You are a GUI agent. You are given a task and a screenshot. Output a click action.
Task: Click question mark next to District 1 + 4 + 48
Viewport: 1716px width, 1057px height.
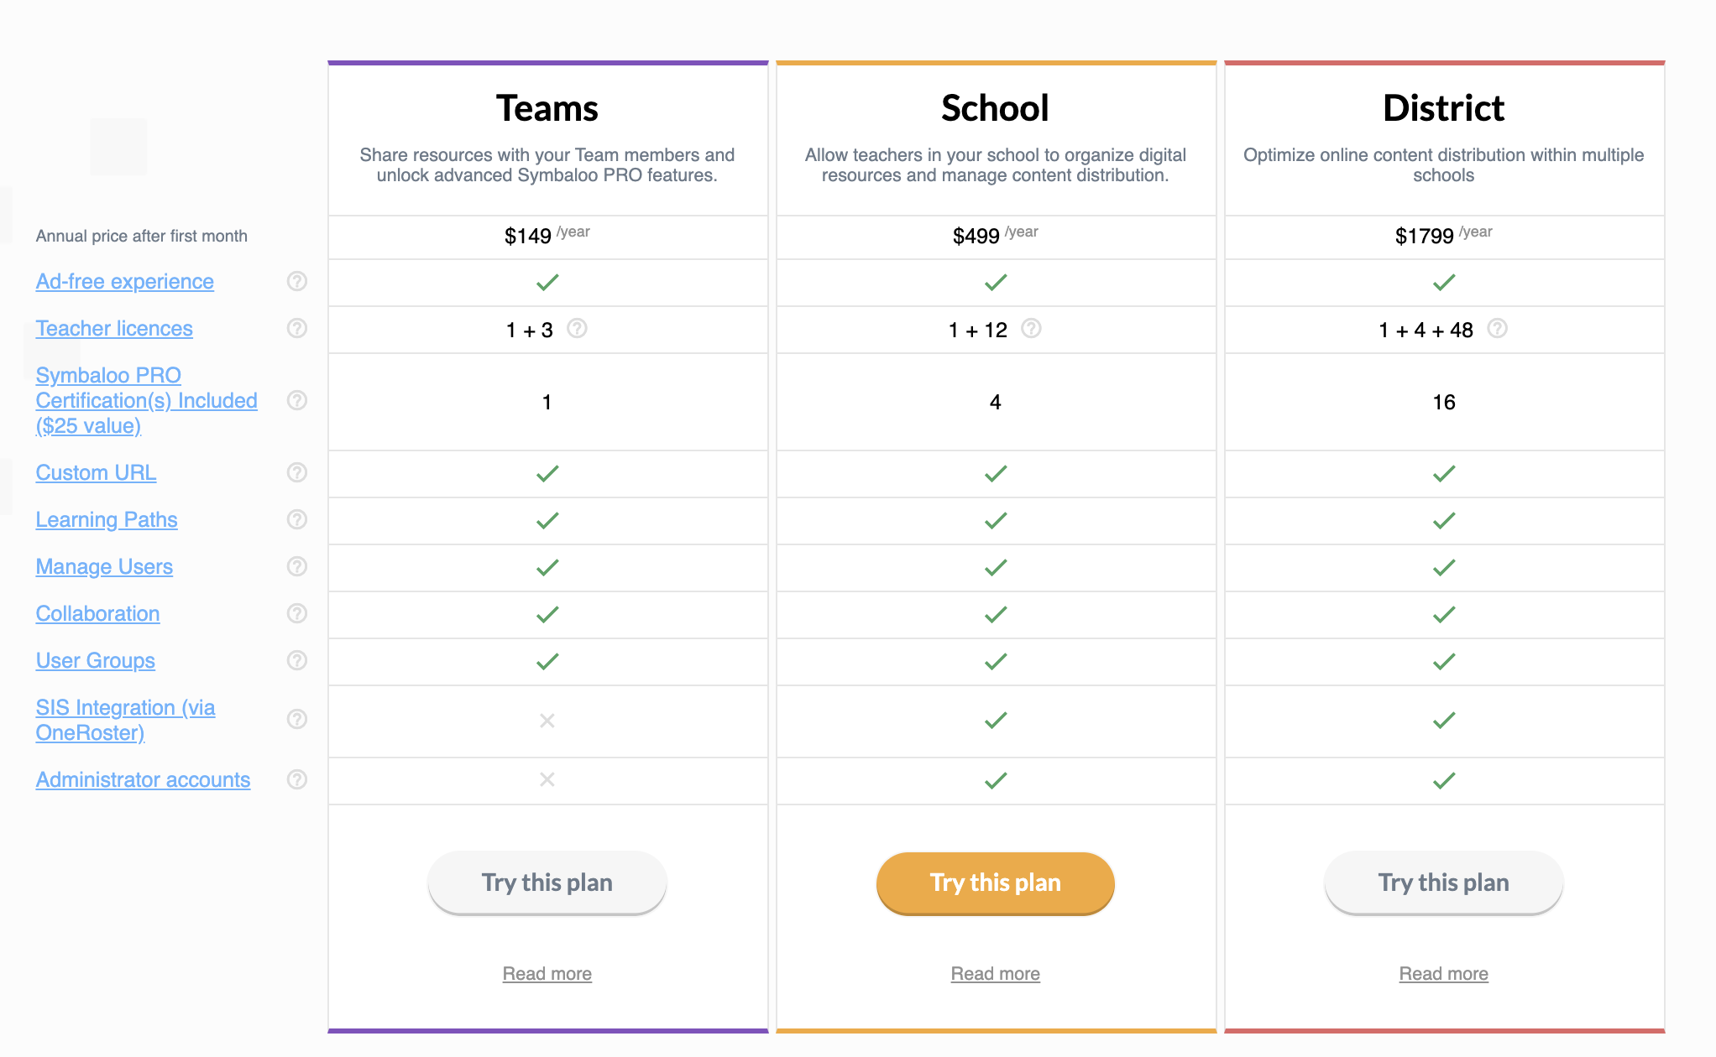[x=1497, y=328]
